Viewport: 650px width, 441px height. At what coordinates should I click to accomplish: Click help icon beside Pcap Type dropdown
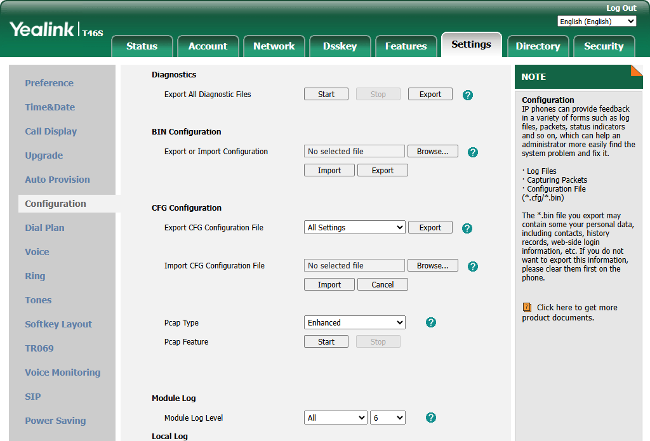[431, 322]
